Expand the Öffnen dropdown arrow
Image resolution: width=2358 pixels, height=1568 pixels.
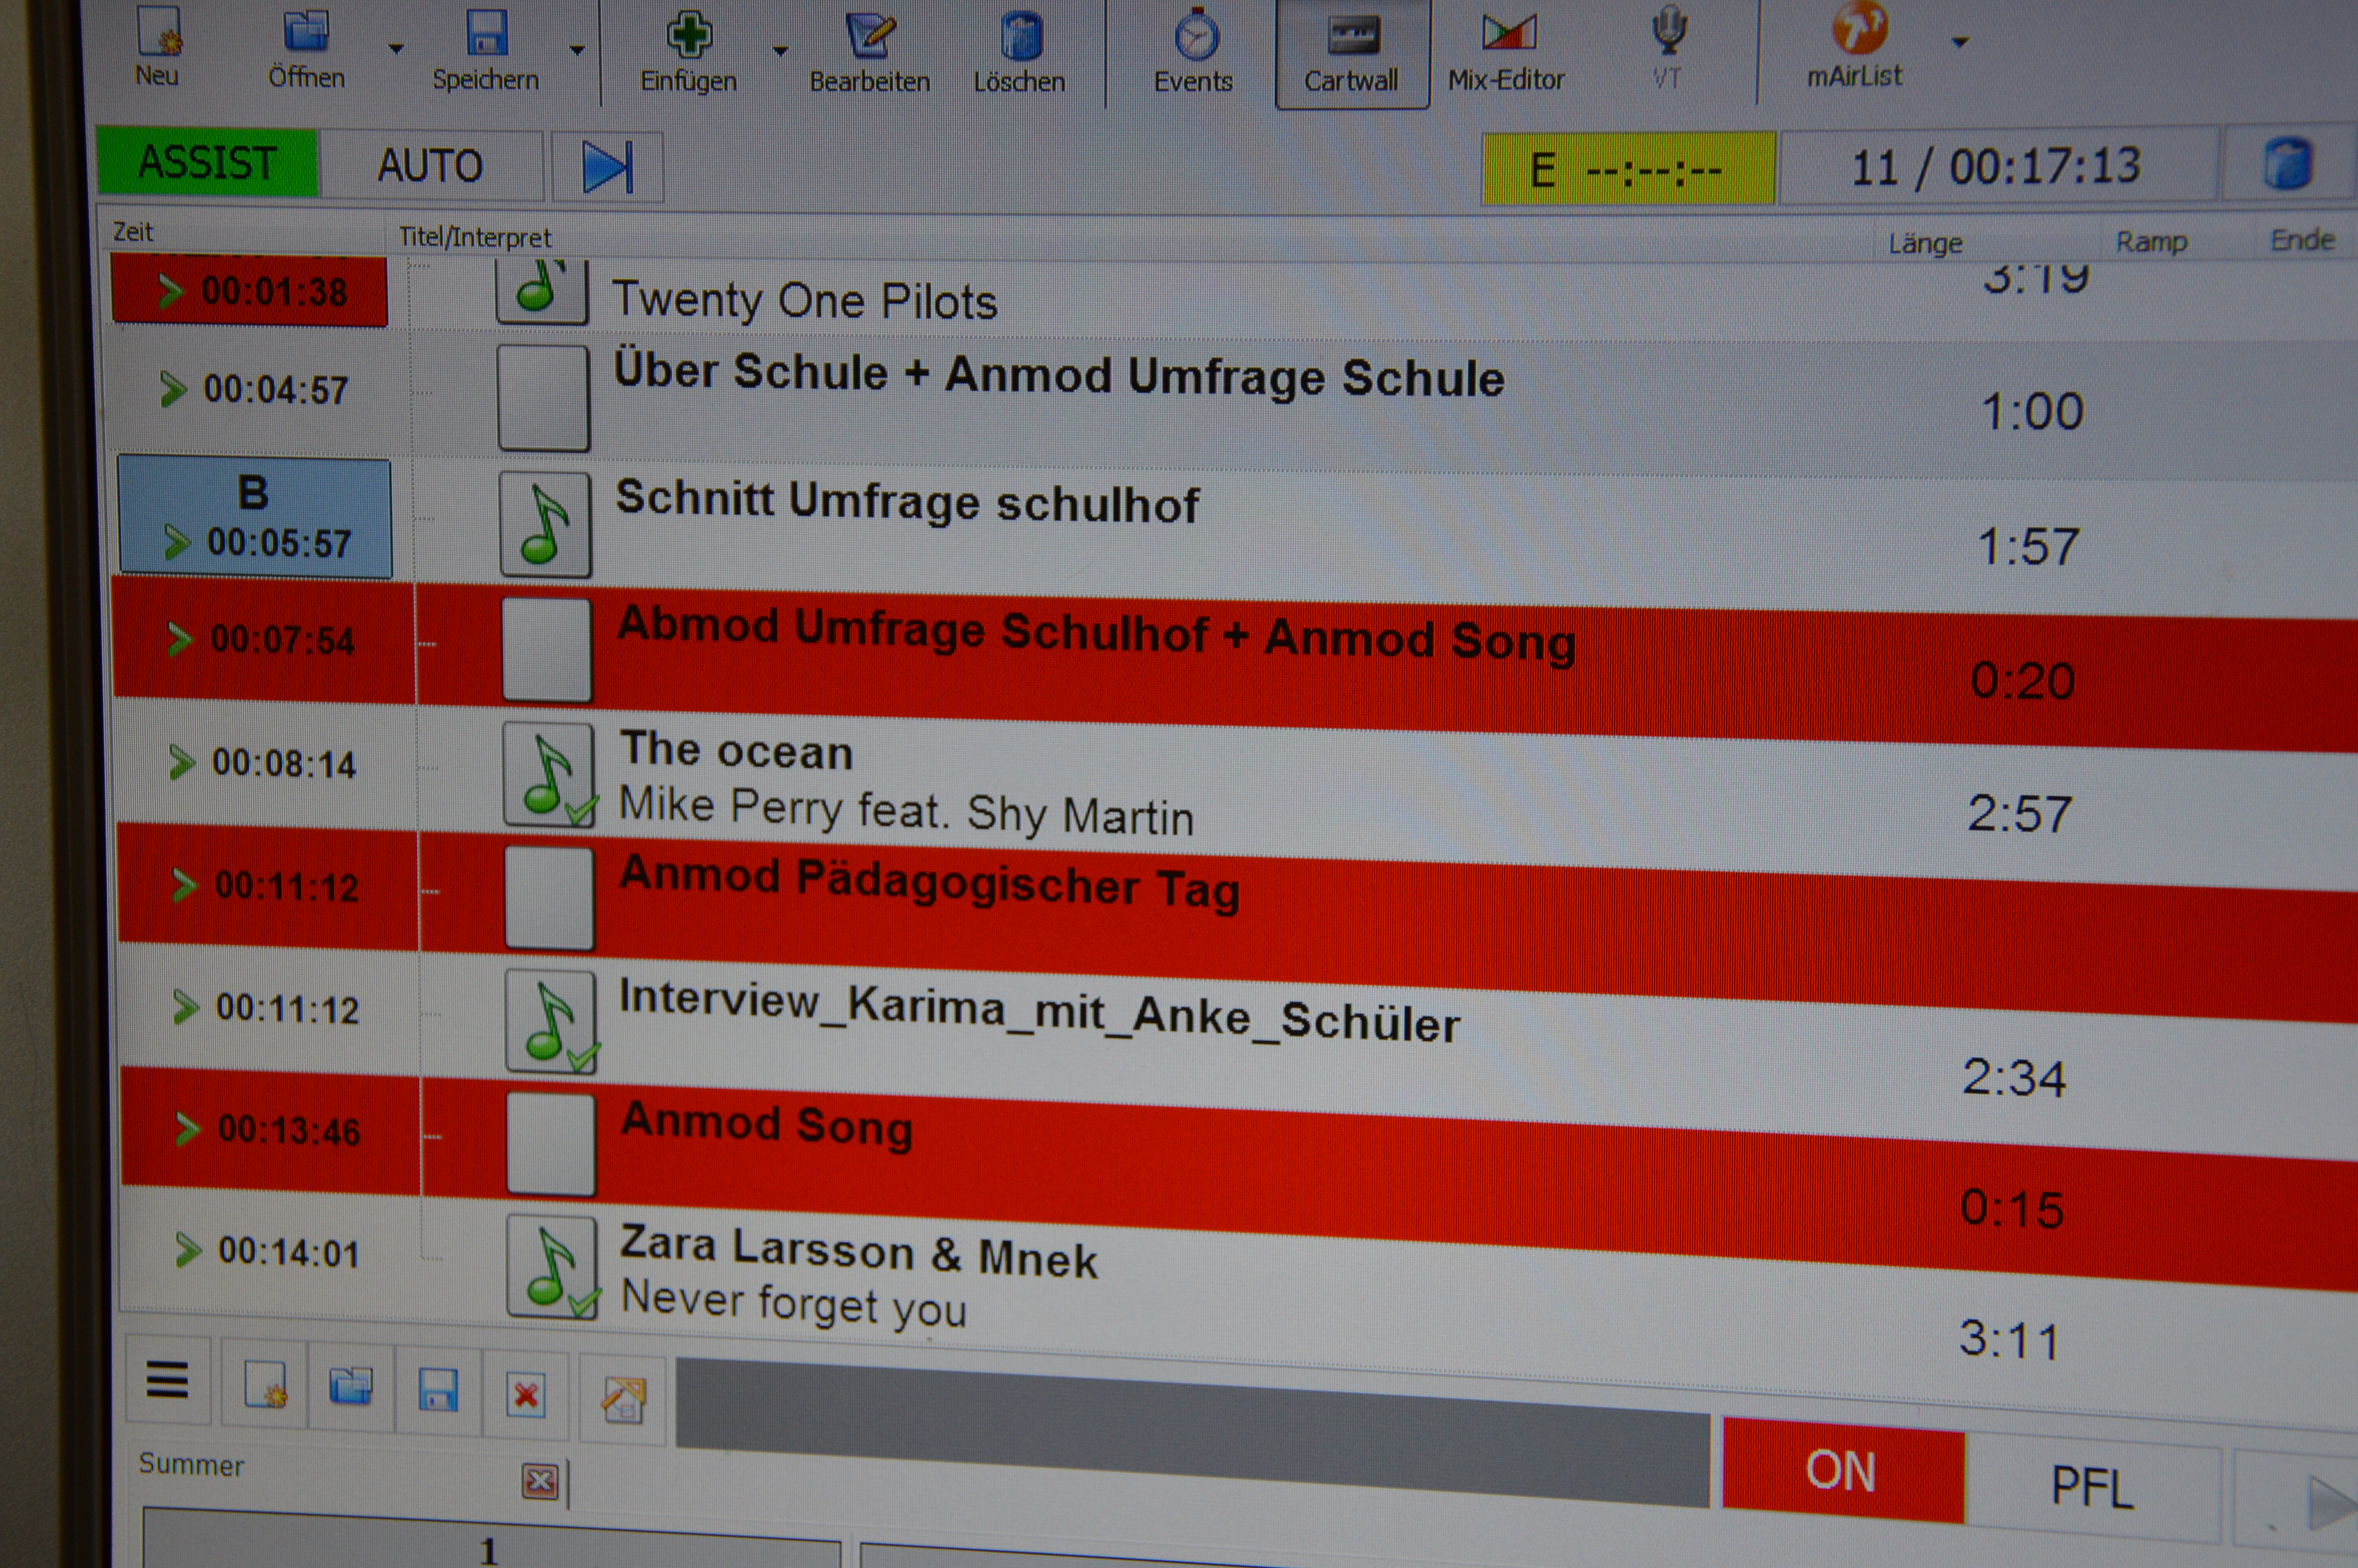pyautogui.click(x=396, y=48)
